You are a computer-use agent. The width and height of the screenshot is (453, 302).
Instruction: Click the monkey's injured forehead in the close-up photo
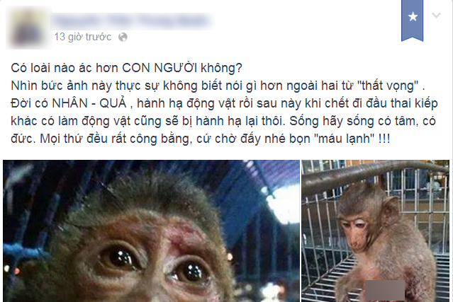point(179,233)
